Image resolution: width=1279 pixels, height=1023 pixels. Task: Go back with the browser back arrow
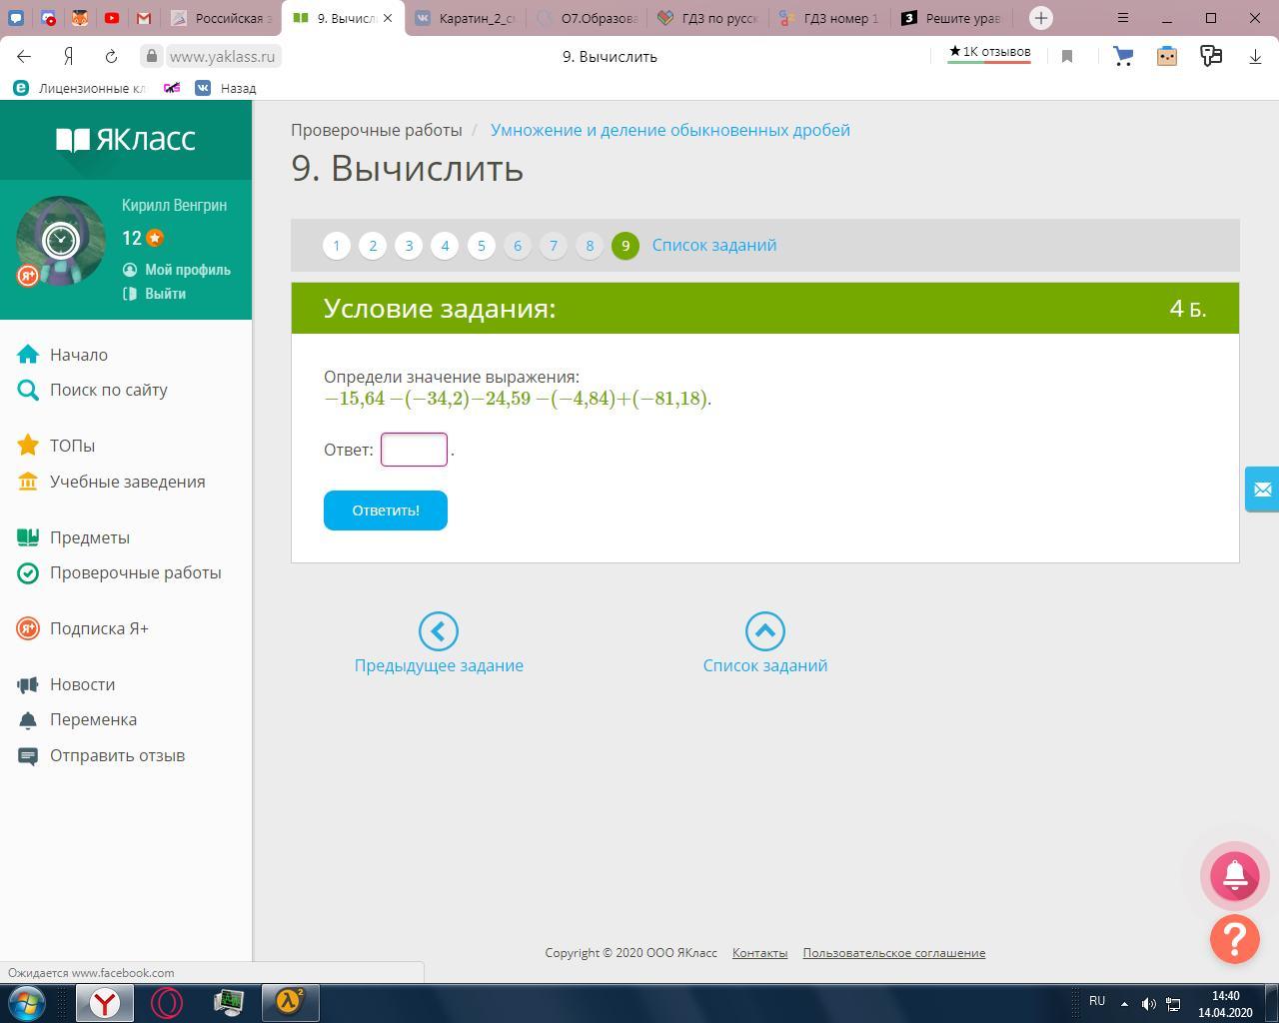(24, 57)
